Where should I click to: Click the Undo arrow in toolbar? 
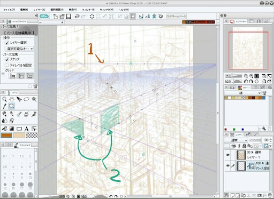point(77,17)
